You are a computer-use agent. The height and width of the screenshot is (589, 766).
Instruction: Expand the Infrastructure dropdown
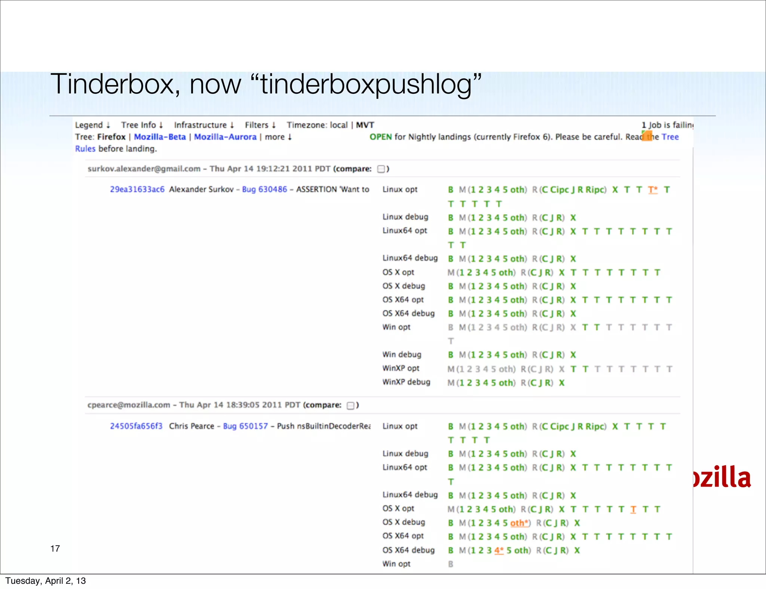click(x=204, y=125)
